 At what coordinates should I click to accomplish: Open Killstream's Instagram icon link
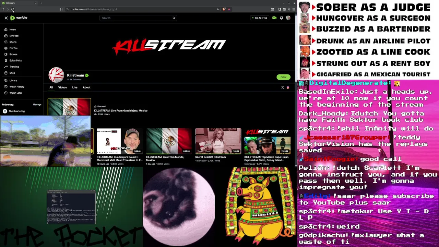[288, 87]
